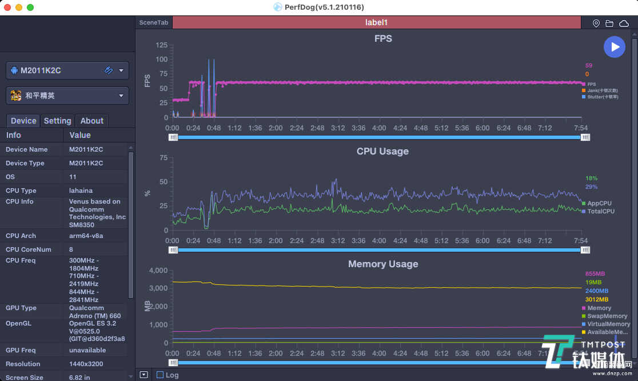Toggle the SwapMemory legend entry

click(605, 316)
